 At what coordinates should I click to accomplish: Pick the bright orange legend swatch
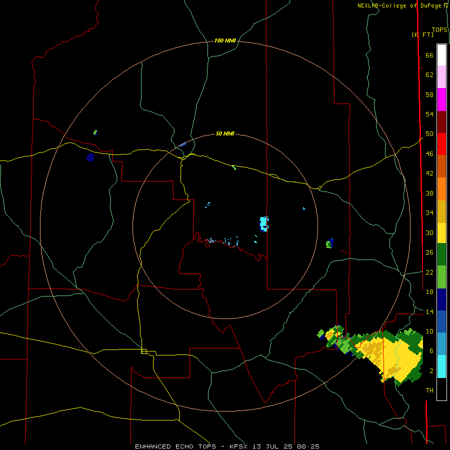coord(441,189)
